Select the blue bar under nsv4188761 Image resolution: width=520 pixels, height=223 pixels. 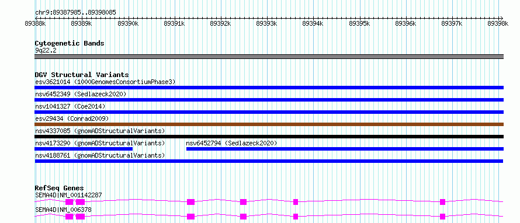tap(269, 161)
